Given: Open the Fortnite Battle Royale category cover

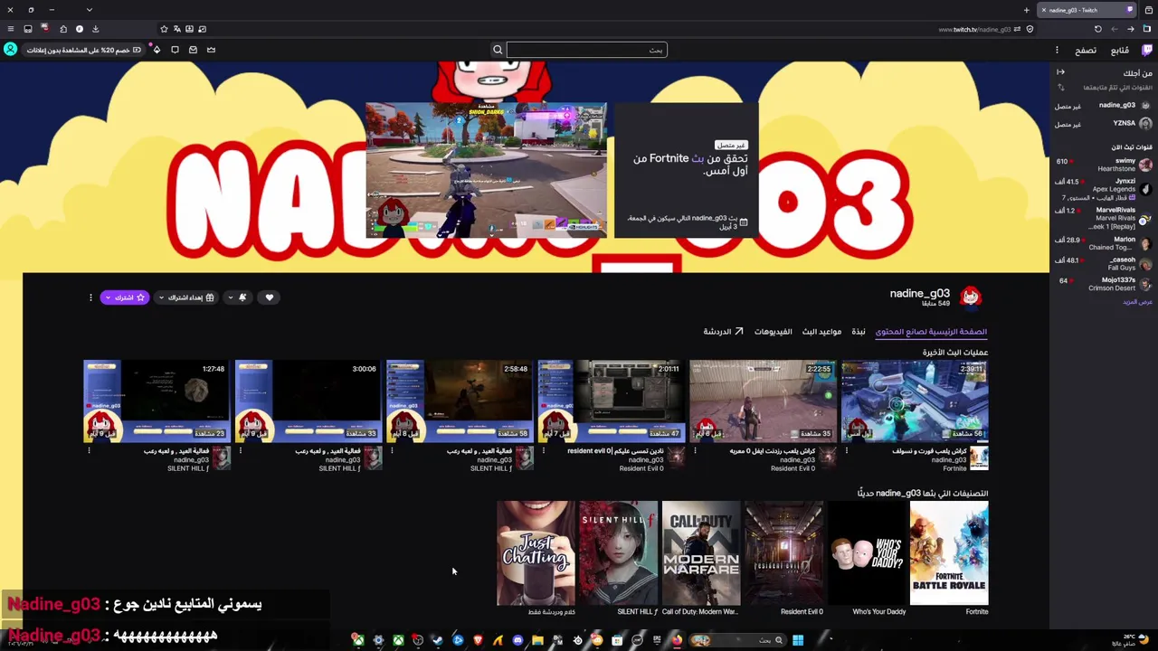Looking at the screenshot, I should pyautogui.click(x=949, y=552).
